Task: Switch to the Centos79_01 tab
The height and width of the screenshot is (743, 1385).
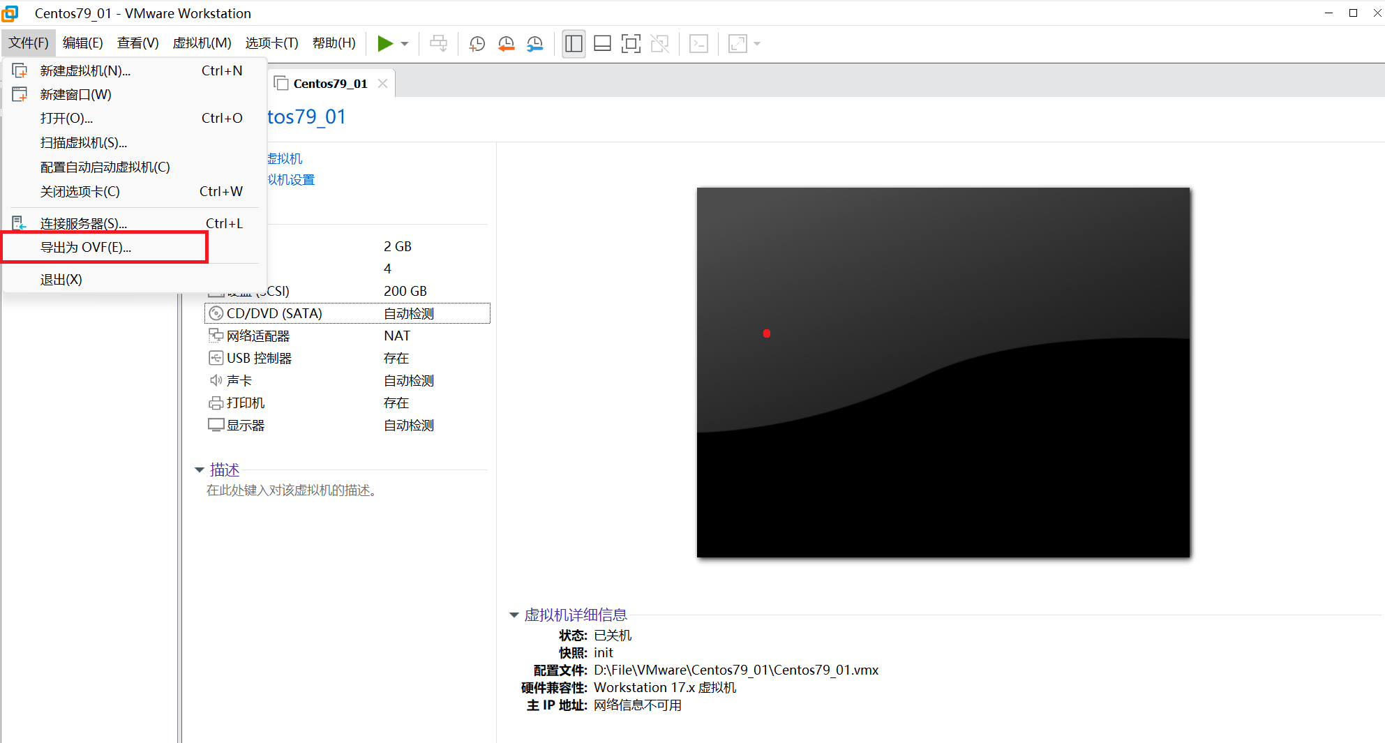Action: coord(330,84)
